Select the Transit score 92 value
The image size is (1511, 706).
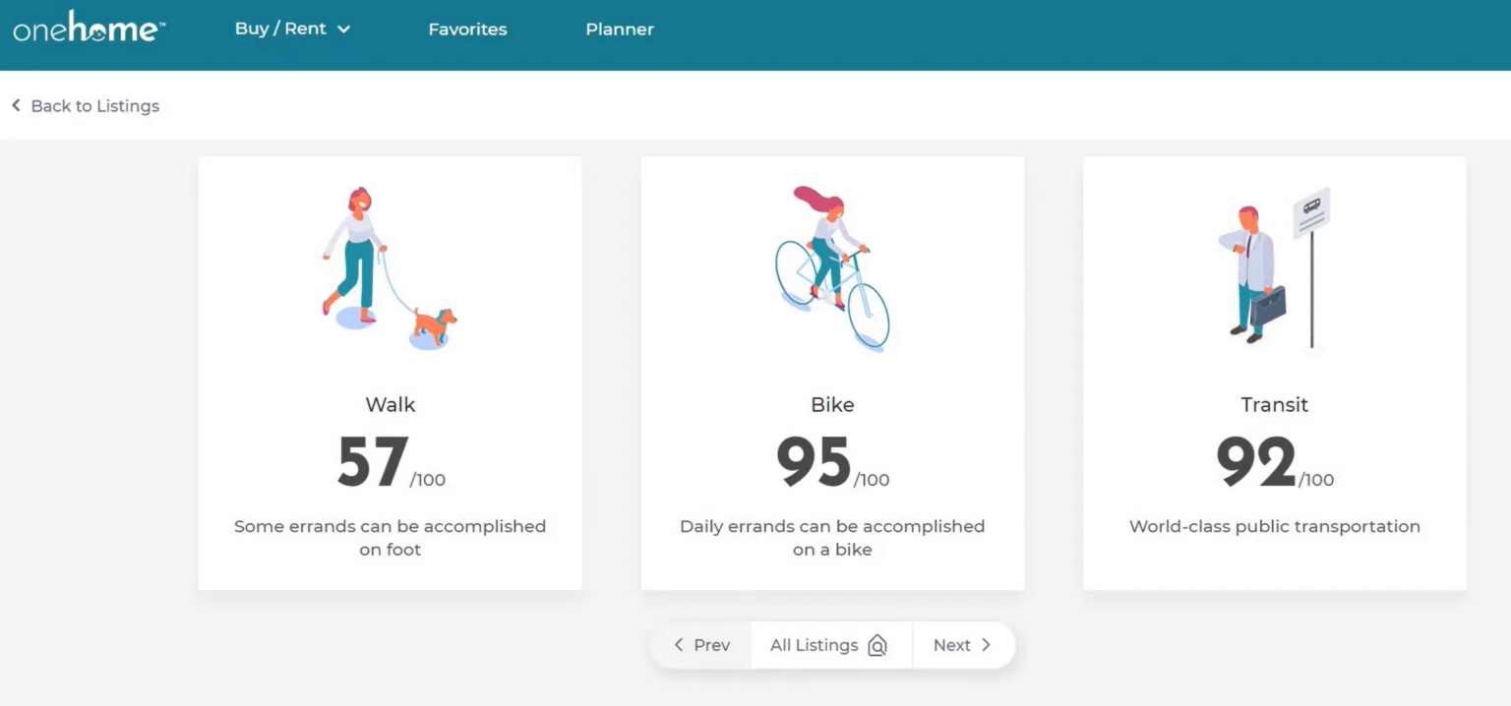coord(1256,461)
